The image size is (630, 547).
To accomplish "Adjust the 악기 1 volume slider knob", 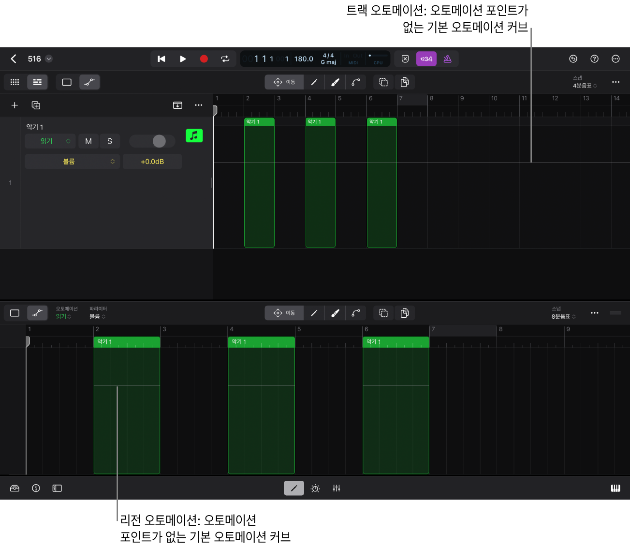I will pyautogui.click(x=159, y=141).
